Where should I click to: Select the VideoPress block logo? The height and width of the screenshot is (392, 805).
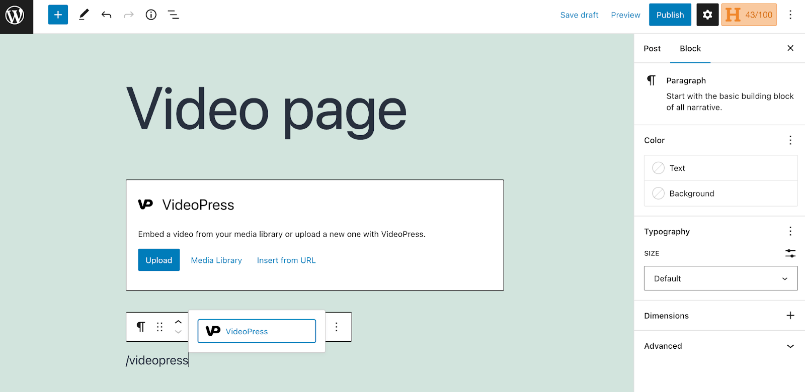click(x=145, y=204)
